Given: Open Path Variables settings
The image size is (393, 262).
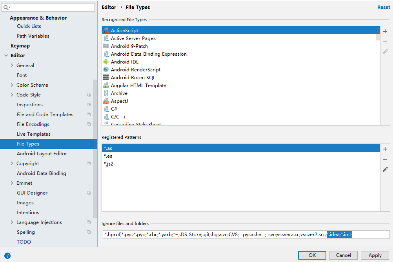Looking at the screenshot, I should pos(33,36).
